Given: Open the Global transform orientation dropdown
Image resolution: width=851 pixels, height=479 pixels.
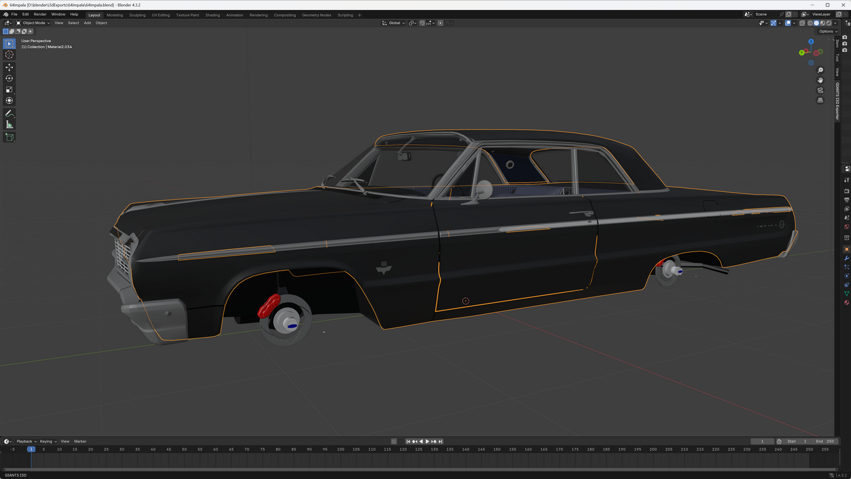Looking at the screenshot, I should click(x=393, y=23).
